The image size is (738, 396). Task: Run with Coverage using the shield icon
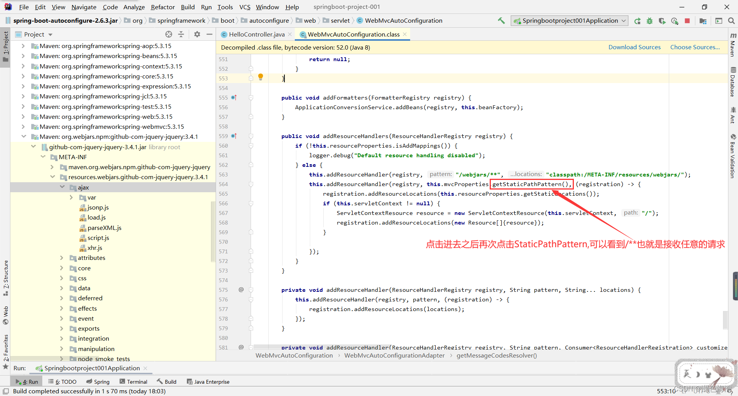coord(662,21)
